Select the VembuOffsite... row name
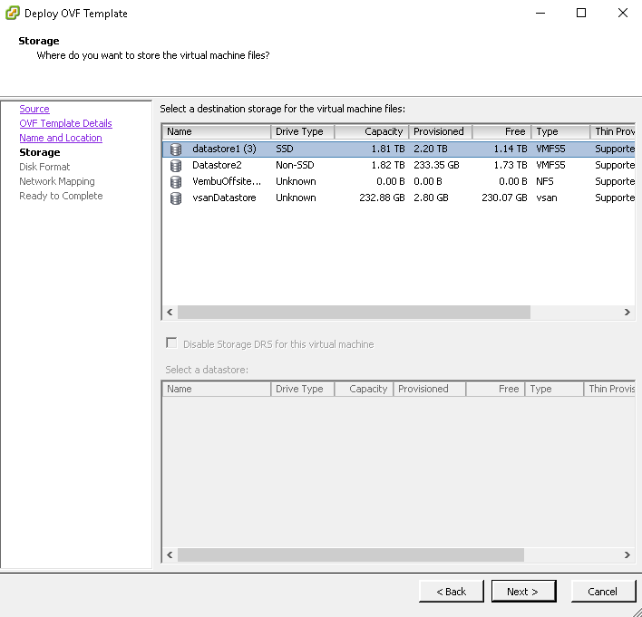The image size is (642, 617). point(227,181)
